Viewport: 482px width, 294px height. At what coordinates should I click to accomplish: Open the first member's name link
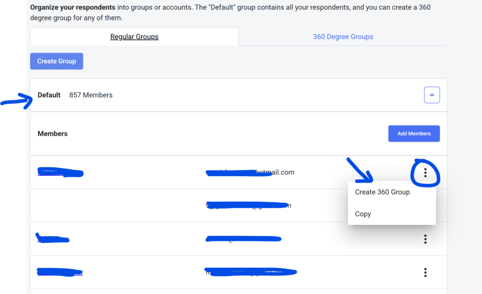pos(60,172)
